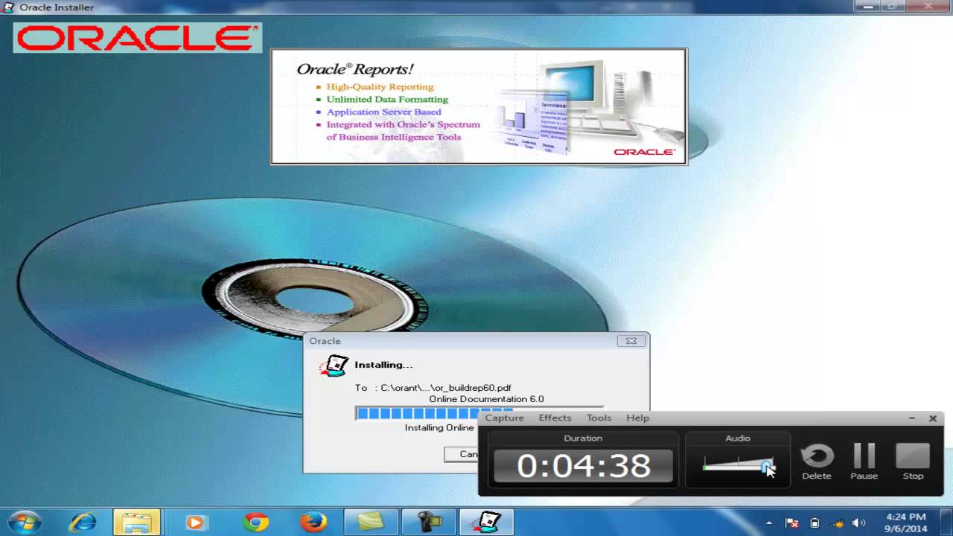Screen dimensions: 953x536
Task: Open the Help menu in recorder
Action: click(637, 418)
